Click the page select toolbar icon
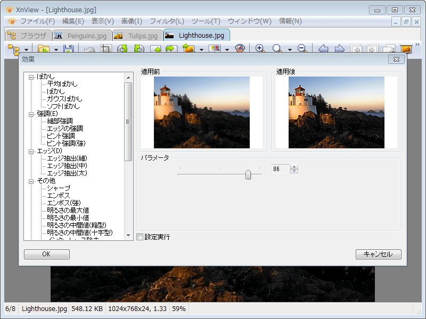This screenshot has width=426, height=319. tap(389, 49)
